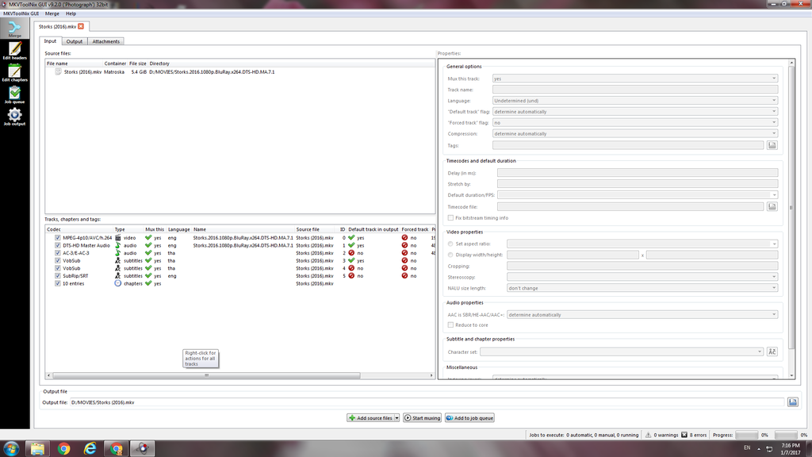Select Display width/height radio button
Screen dimensions: 812x457
(x=450, y=255)
